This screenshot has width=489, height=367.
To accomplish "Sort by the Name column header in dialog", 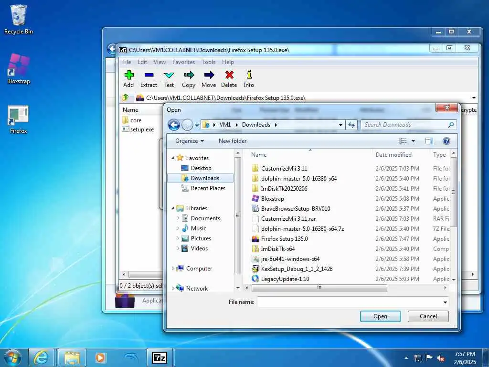I will pyautogui.click(x=259, y=155).
